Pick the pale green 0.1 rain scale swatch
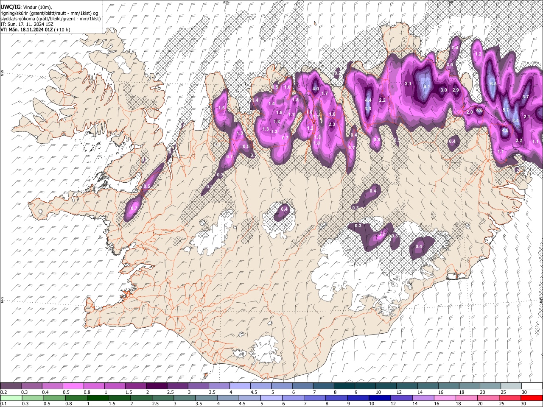Viewport: 543px width, 407px height. coord(11,398)
